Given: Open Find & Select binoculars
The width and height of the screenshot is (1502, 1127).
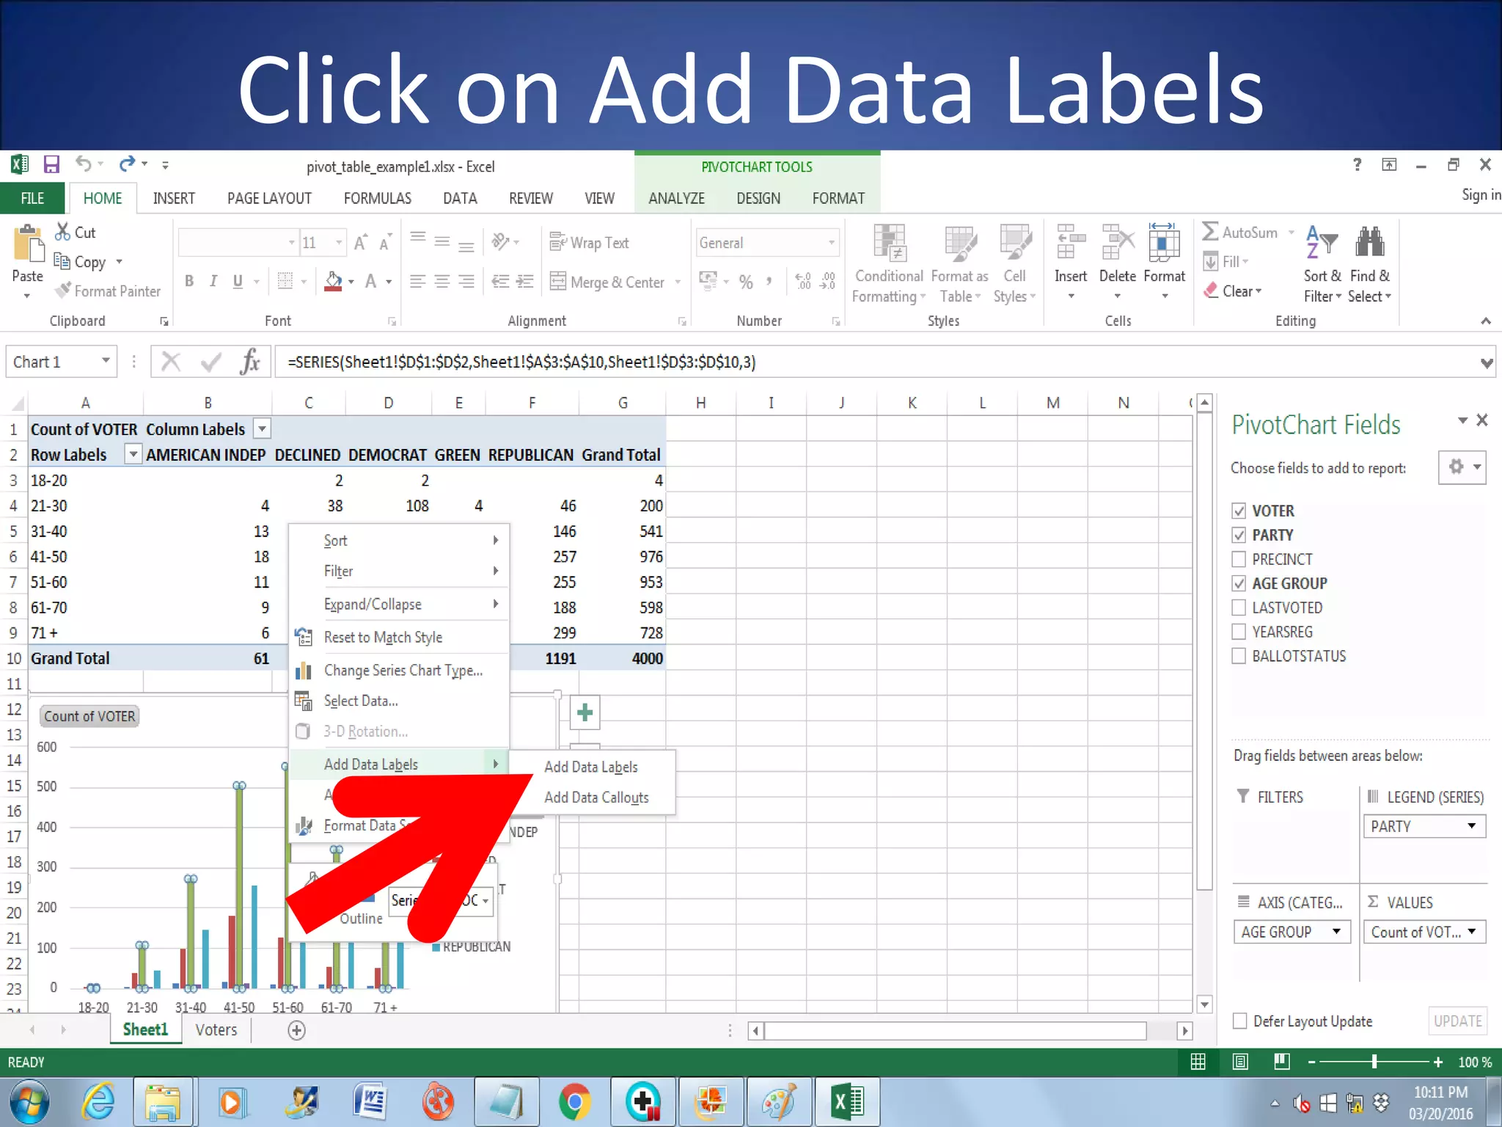Looking at the screenshot, I should coord(1370,263).
